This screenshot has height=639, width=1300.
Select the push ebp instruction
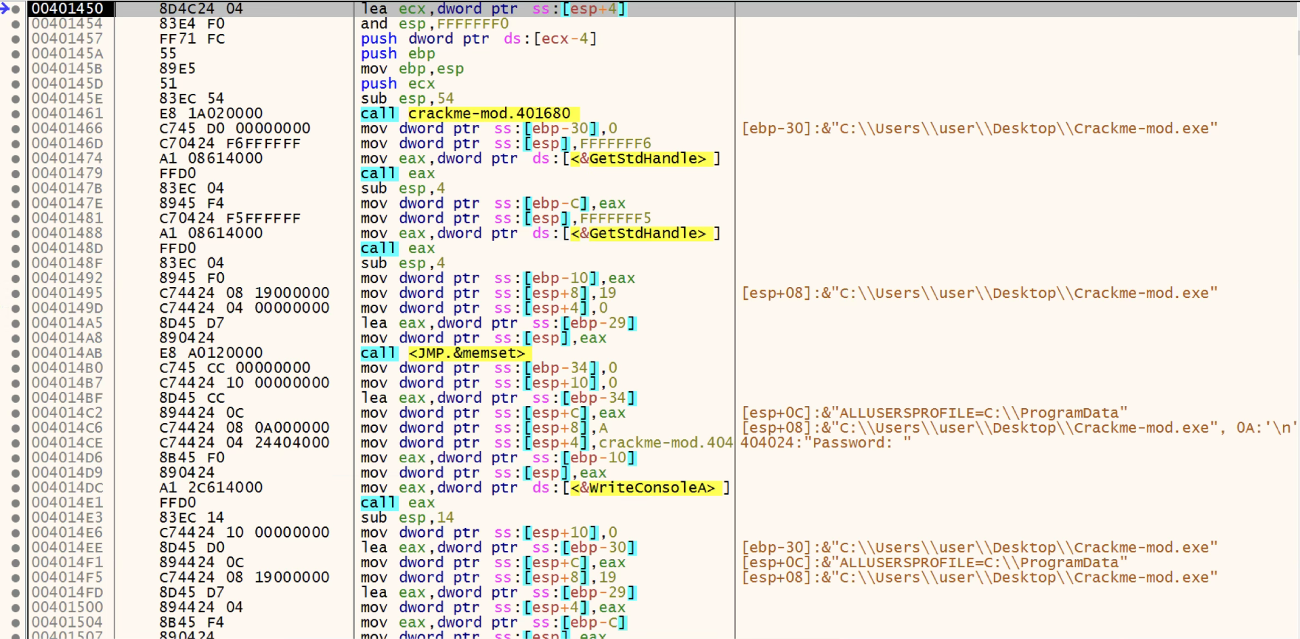(398, 53)
